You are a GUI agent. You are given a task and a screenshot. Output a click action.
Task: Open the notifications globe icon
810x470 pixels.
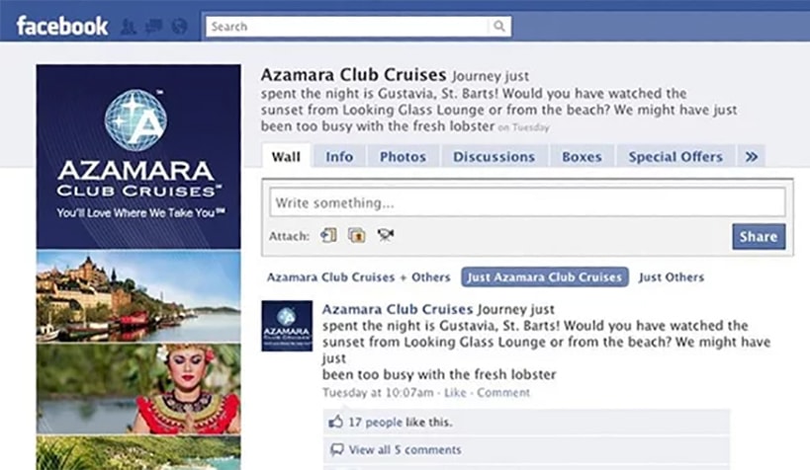179,27
